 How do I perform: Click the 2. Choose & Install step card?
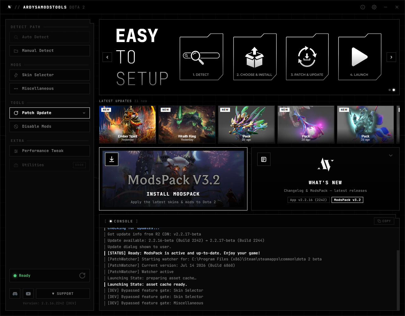(x=255, y=57)
